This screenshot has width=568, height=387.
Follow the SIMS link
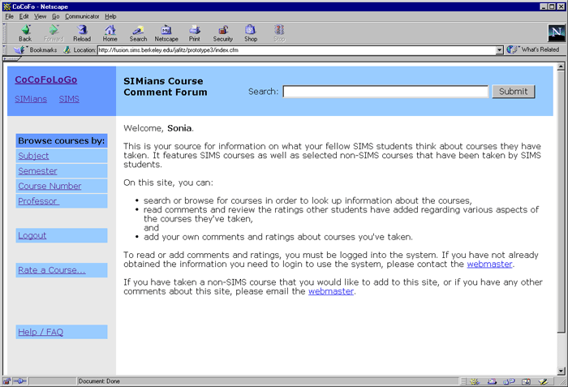69,99
